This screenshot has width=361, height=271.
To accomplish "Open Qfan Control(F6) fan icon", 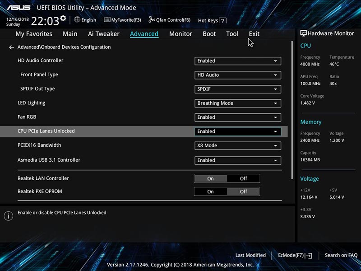I will point(152,20).
